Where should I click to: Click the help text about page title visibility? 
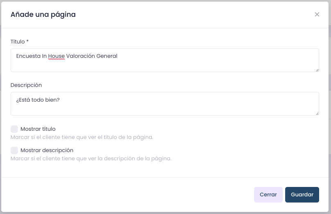82,137
